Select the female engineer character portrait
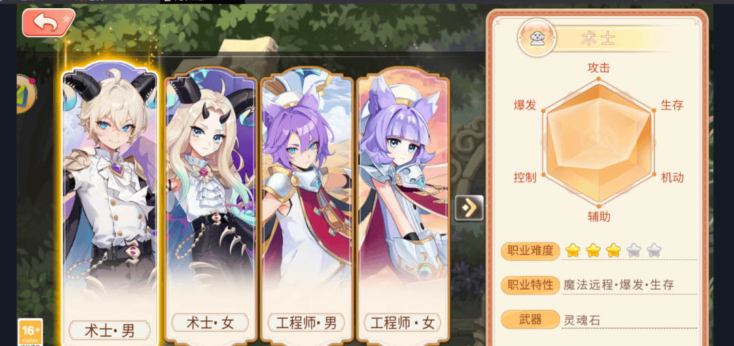 pos(403,206)
